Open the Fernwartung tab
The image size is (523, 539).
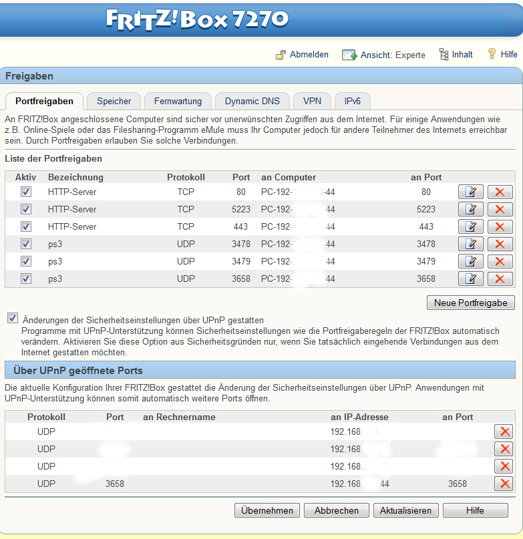[178, 101]
